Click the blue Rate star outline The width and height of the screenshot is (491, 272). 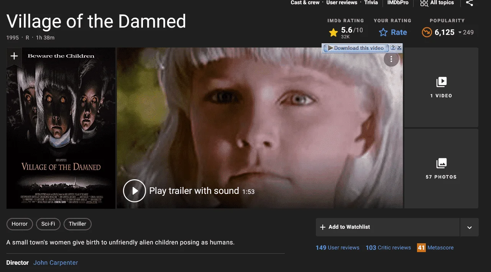(x=383, y=33)
